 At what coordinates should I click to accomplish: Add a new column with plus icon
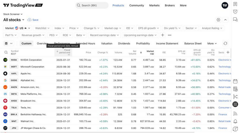click(228, 52)
